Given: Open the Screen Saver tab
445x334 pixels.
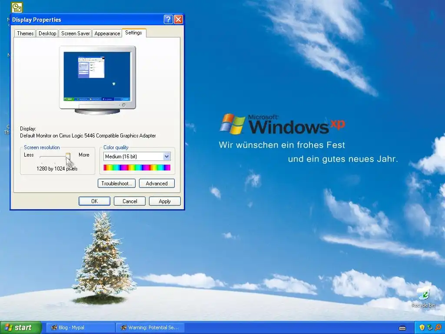Looking at the screenshot, I should pyautogui.click(x=75, y=33).
